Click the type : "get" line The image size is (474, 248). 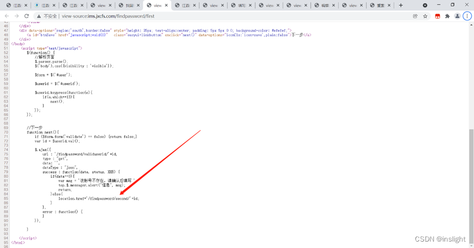point(55,159)
